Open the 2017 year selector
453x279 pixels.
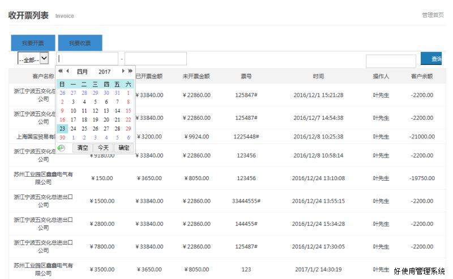104,72
